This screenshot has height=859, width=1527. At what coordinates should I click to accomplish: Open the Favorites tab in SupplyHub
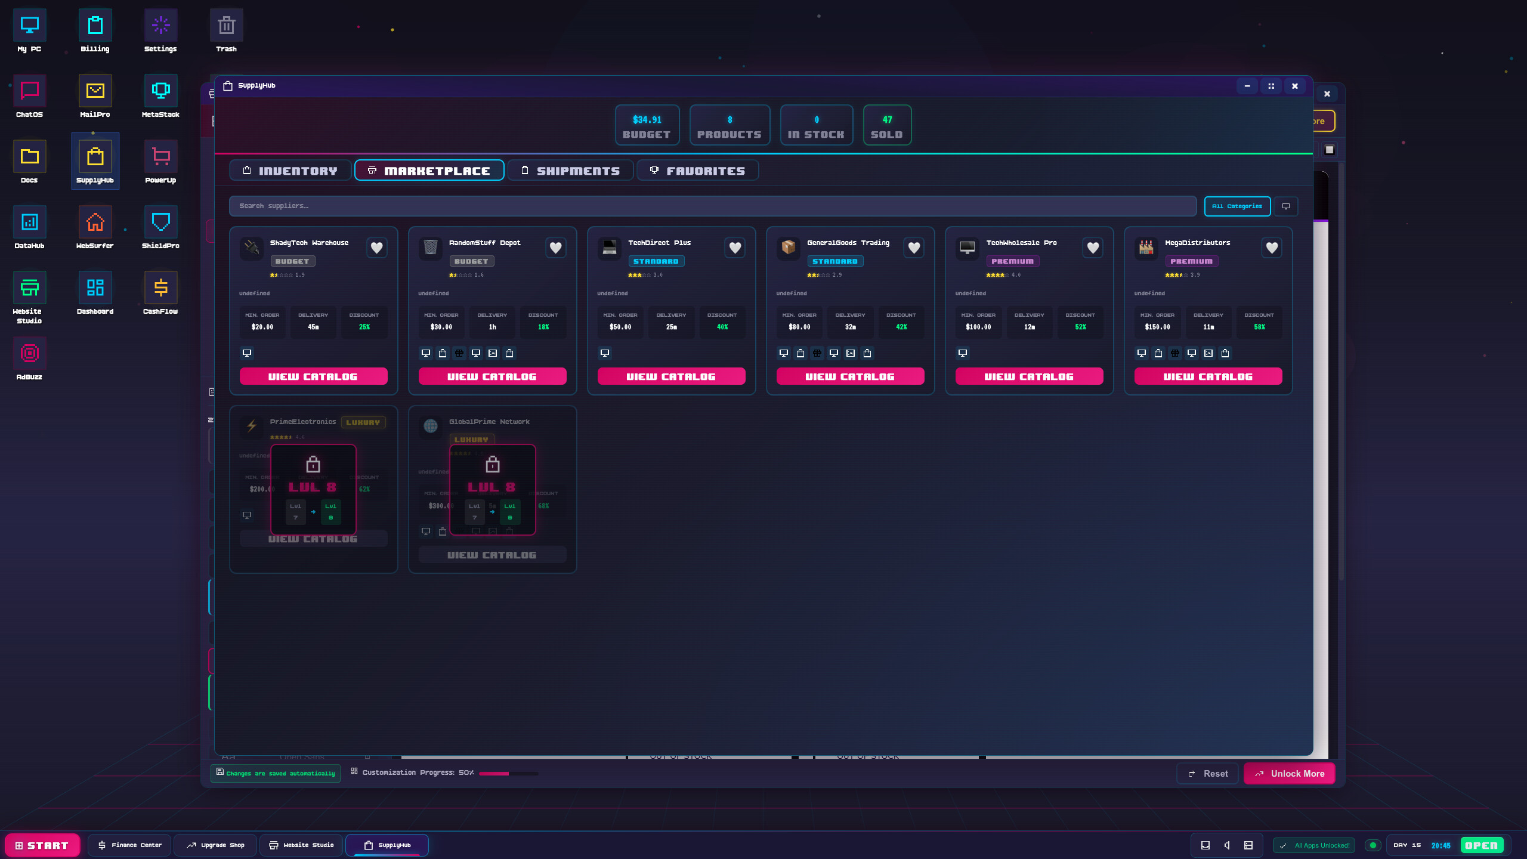point(697,170)
